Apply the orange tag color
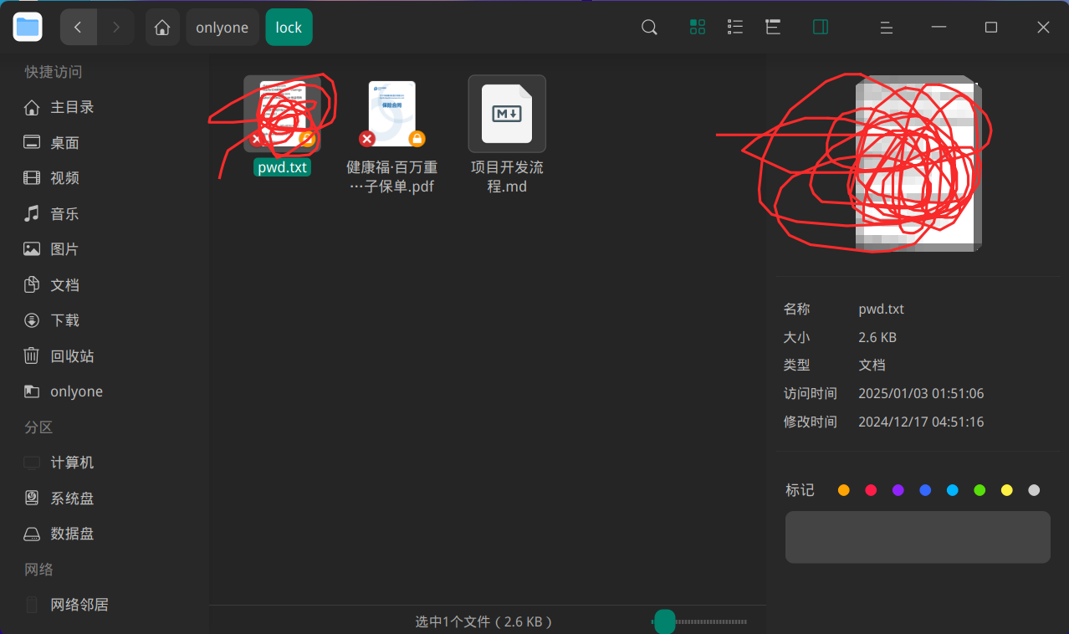The image size is (1069, 634). [843, 490]
